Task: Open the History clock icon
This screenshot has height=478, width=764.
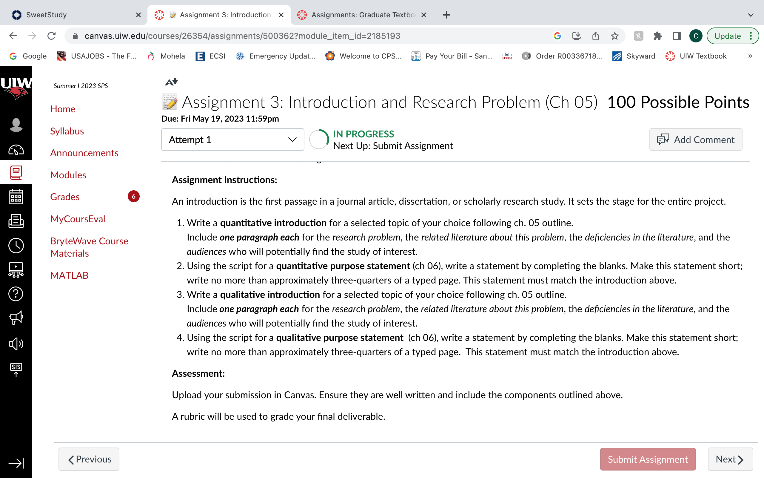Action: click(x=16, y=245)
